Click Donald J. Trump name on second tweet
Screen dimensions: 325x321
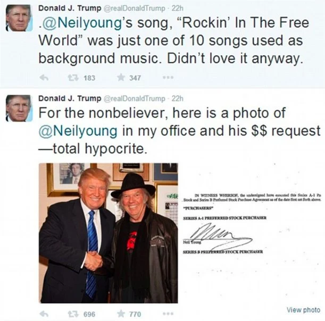coord(70,98)
